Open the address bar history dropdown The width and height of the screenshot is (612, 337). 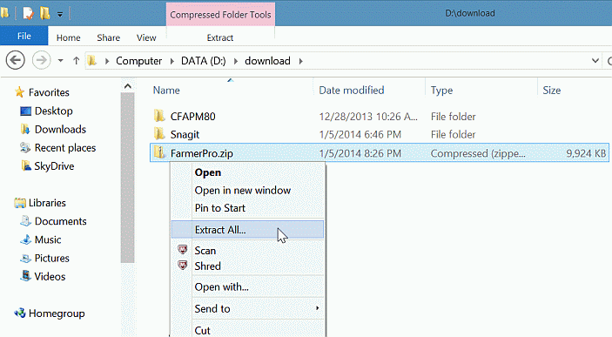(595, 61)
